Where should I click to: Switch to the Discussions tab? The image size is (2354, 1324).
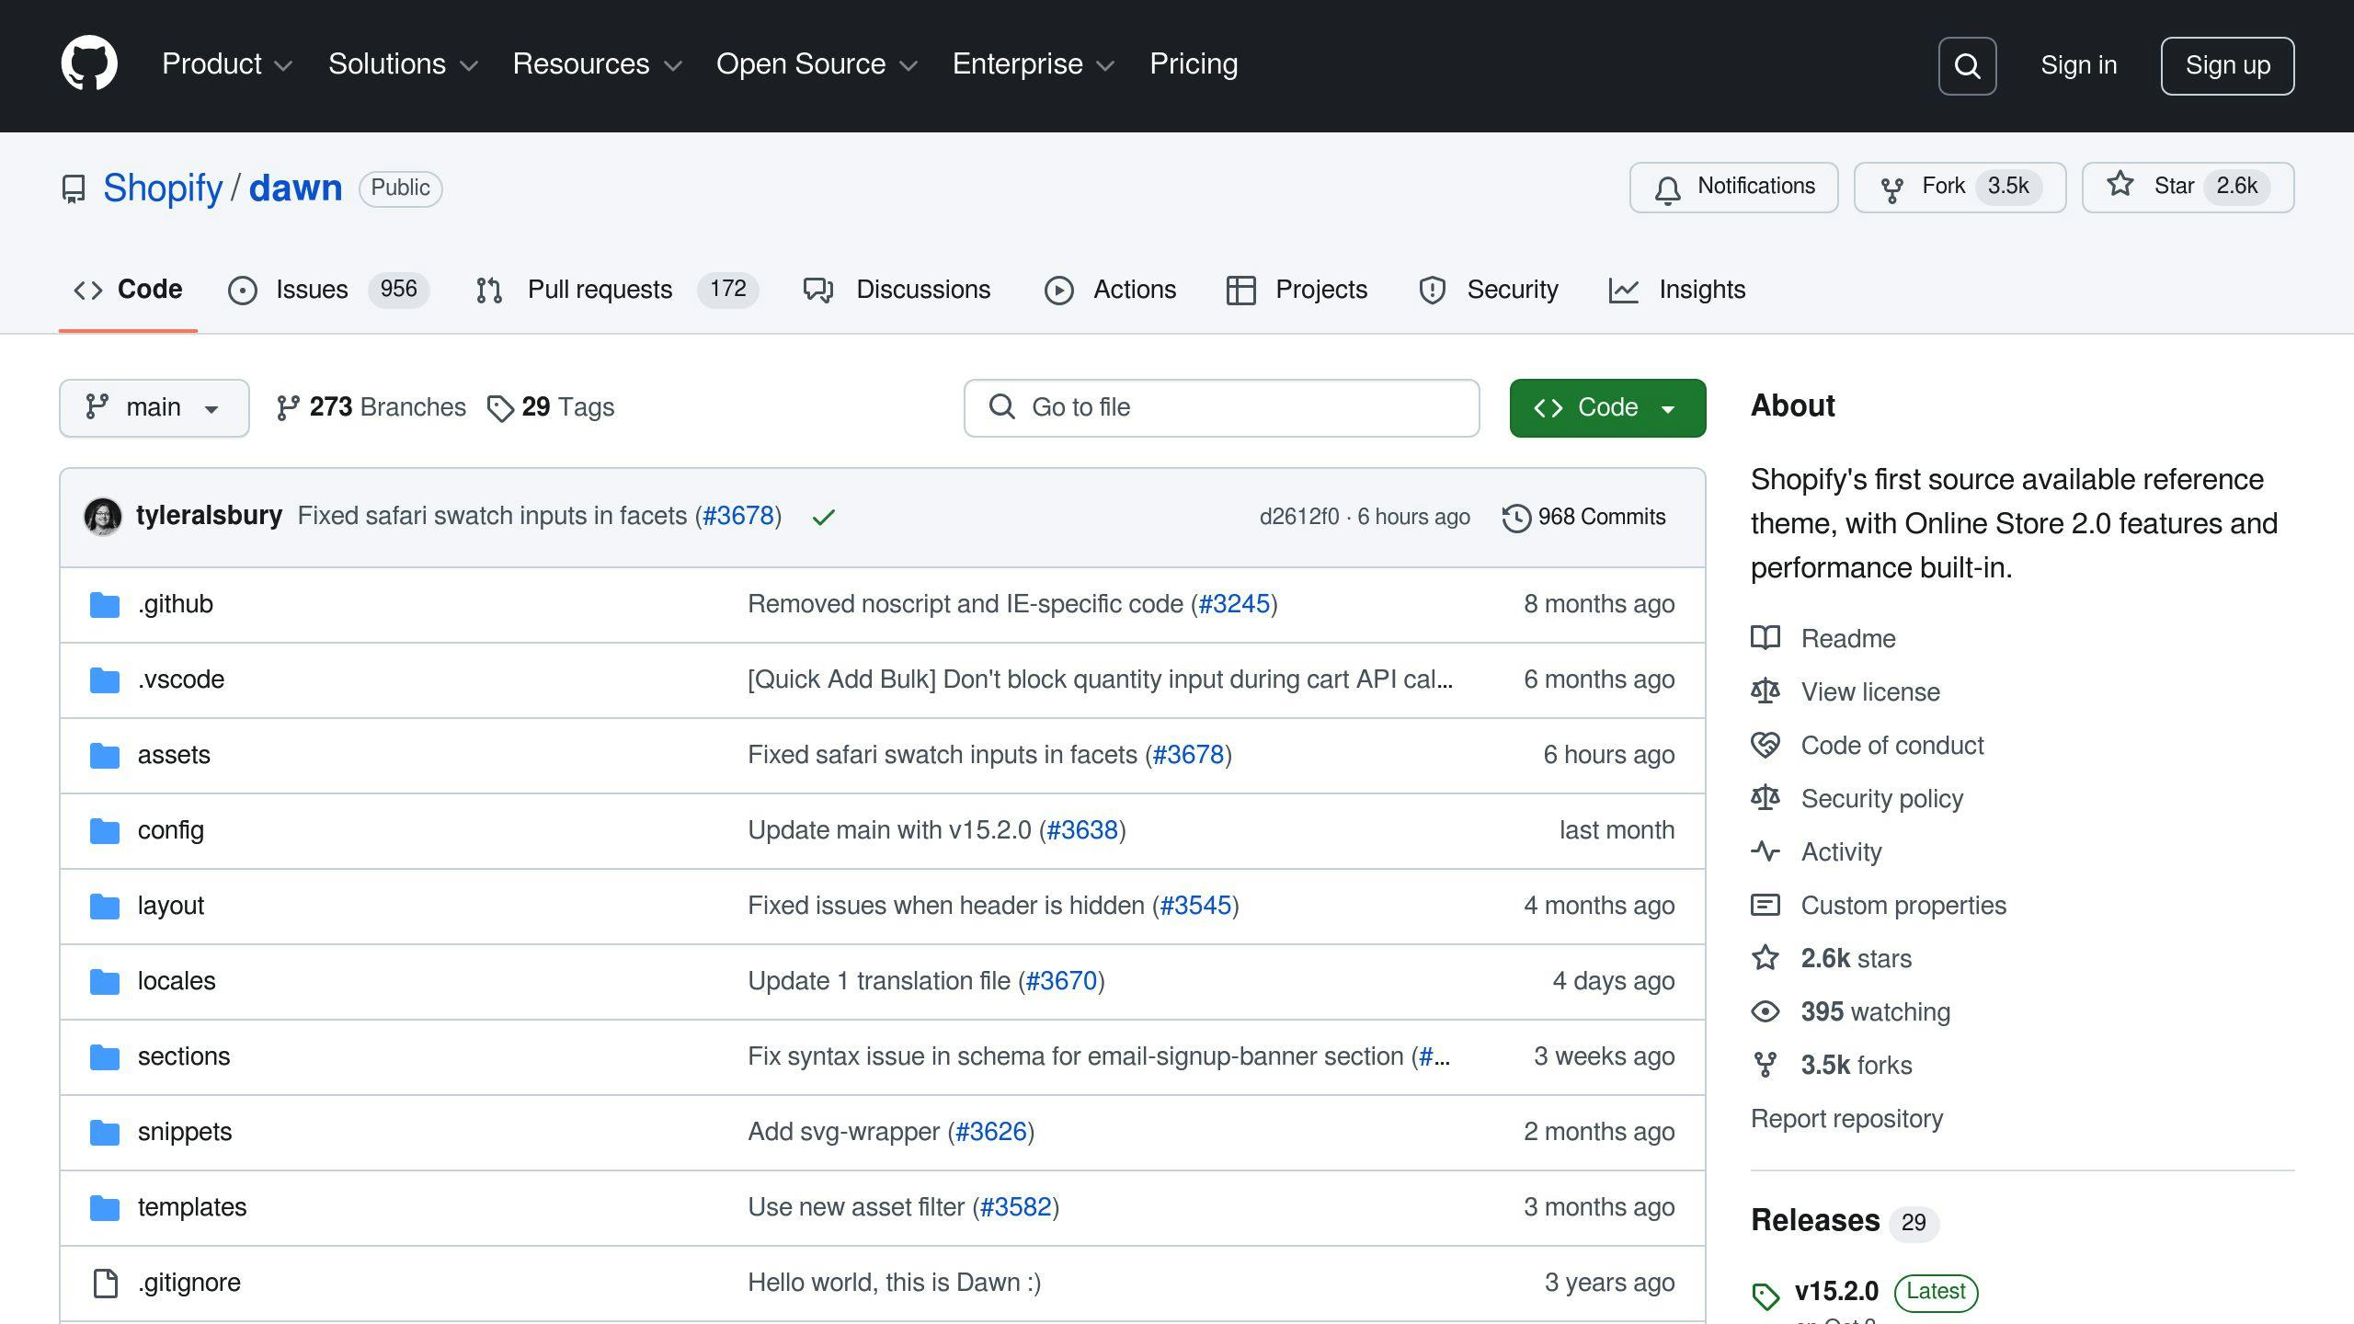(897, 290)
